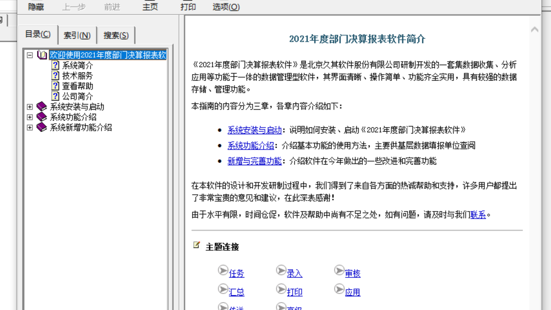The height and width of the screenshot is (310, 551).
Task: Click the question mark icon beside 系统简介
Action: pyautogui.click(x=56, y=65)
